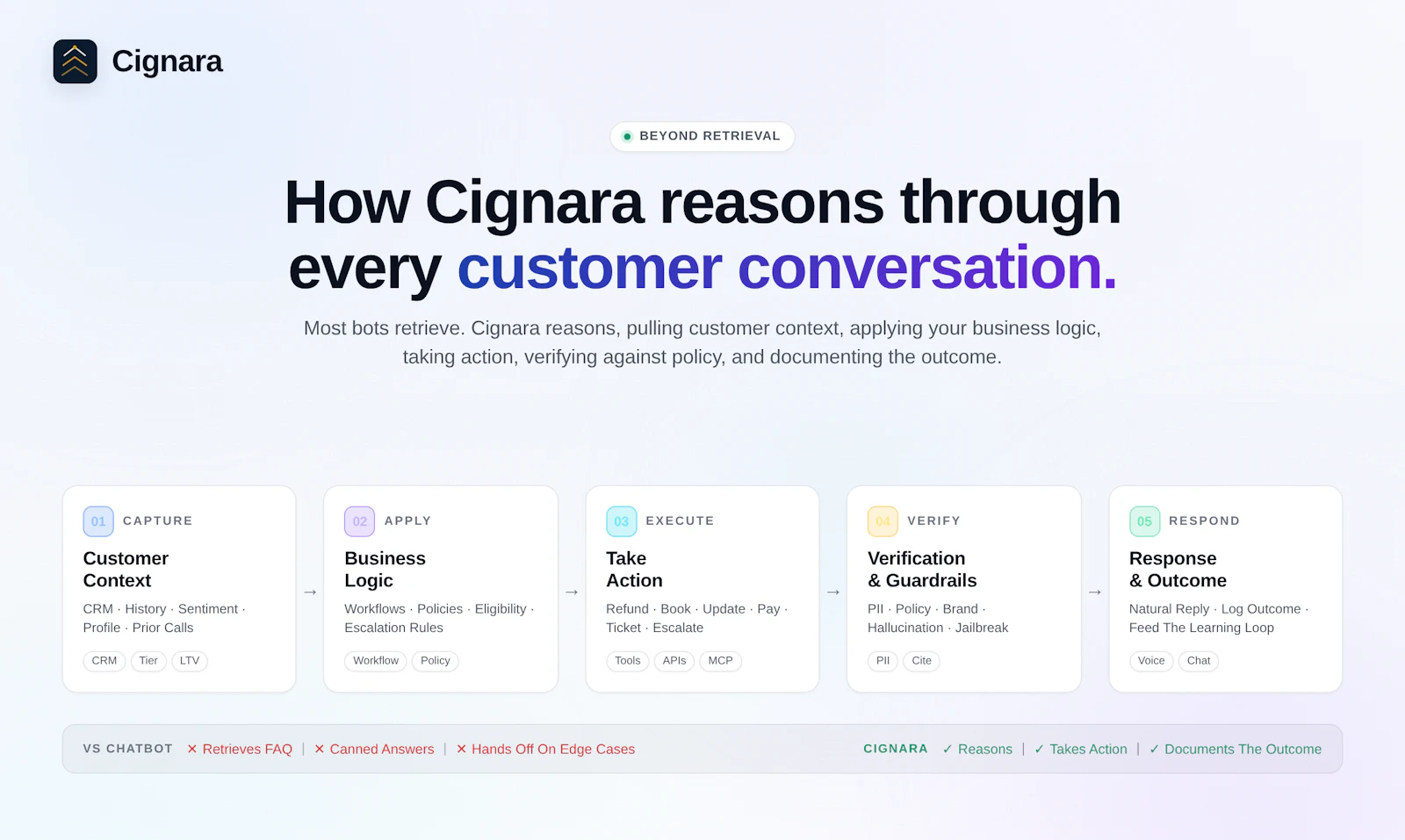The height and width of the screenshot is (840, 1405).
Task: Click the Workflow tag chip
Action: point(376,661)
